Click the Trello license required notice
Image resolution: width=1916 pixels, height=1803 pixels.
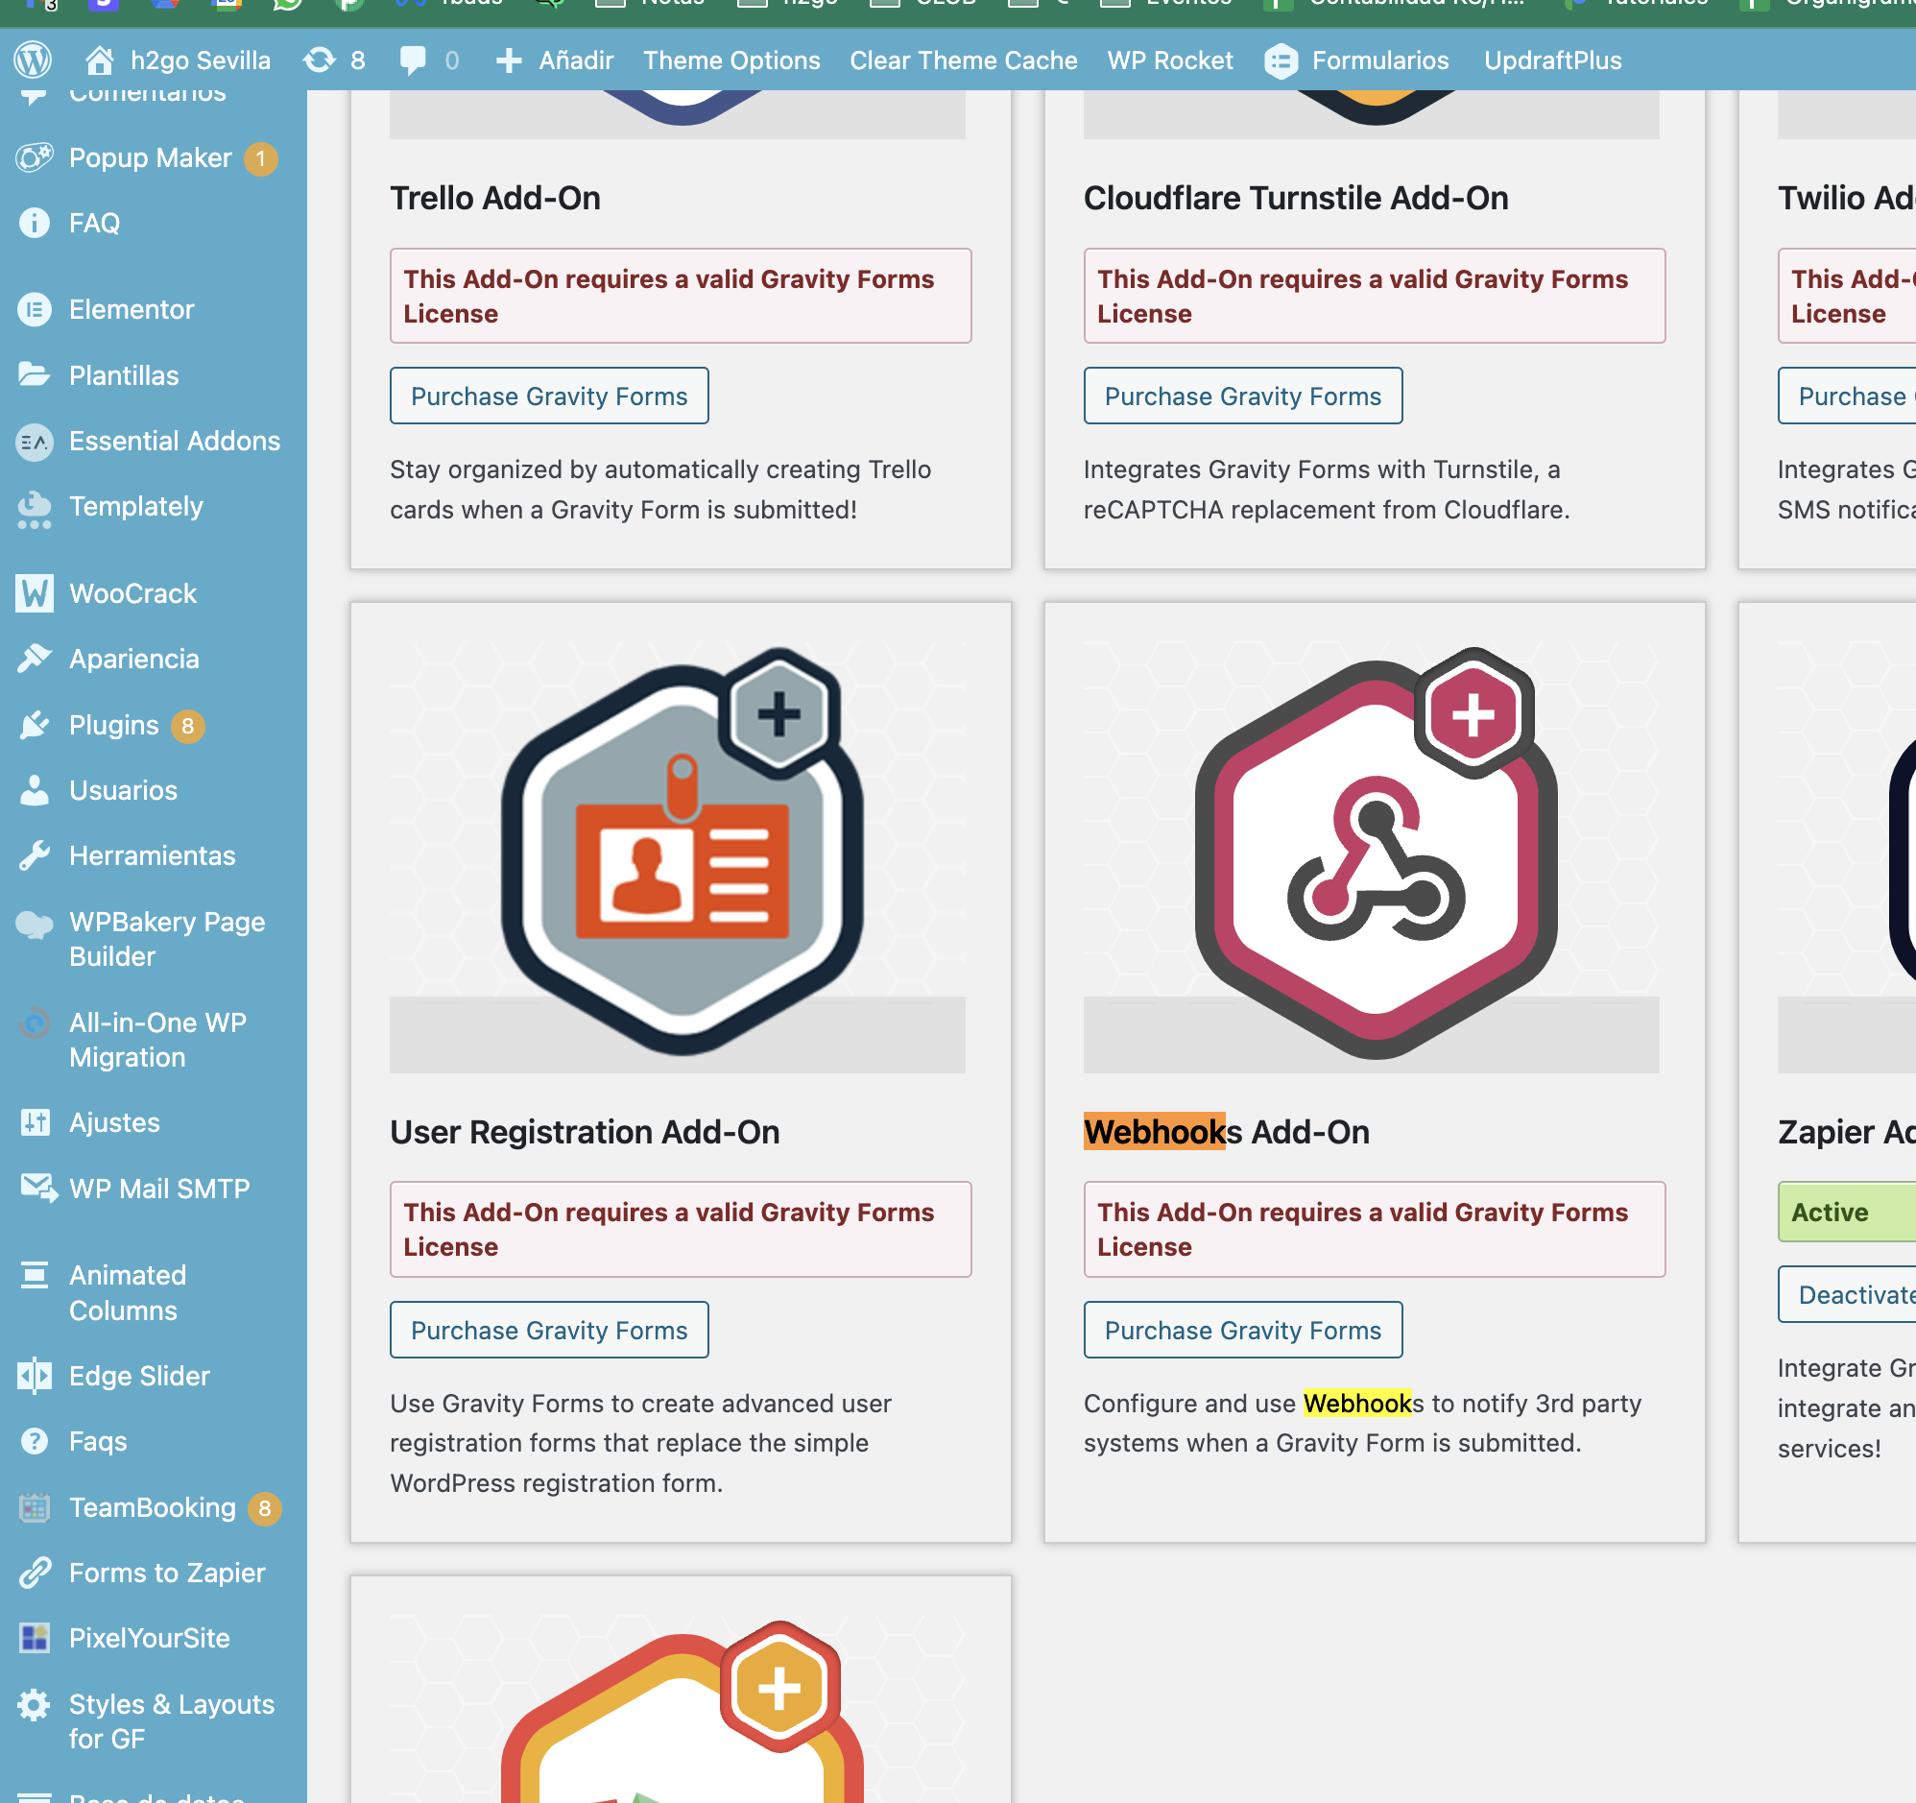tap(681, 296)
